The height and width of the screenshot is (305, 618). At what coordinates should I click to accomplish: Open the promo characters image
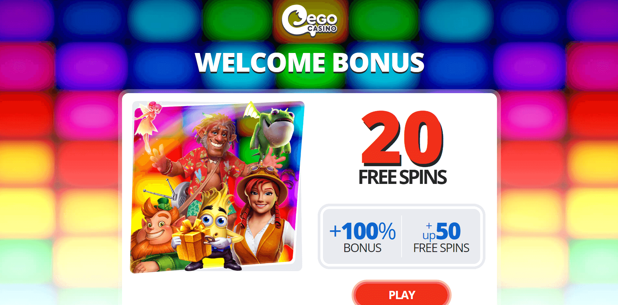[x=217, y=187]
